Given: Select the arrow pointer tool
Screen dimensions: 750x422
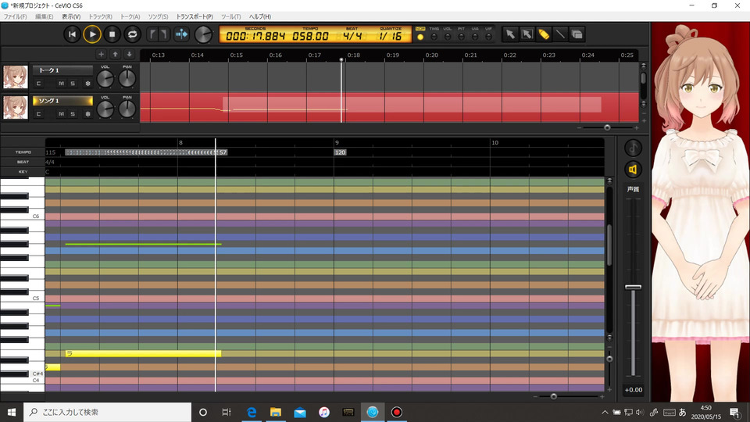Looking at the screenshot, I should coord(509,34).
